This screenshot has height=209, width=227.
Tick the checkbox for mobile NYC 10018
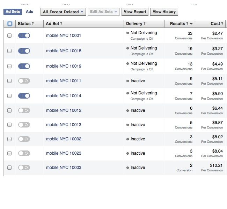pos(9,51)
